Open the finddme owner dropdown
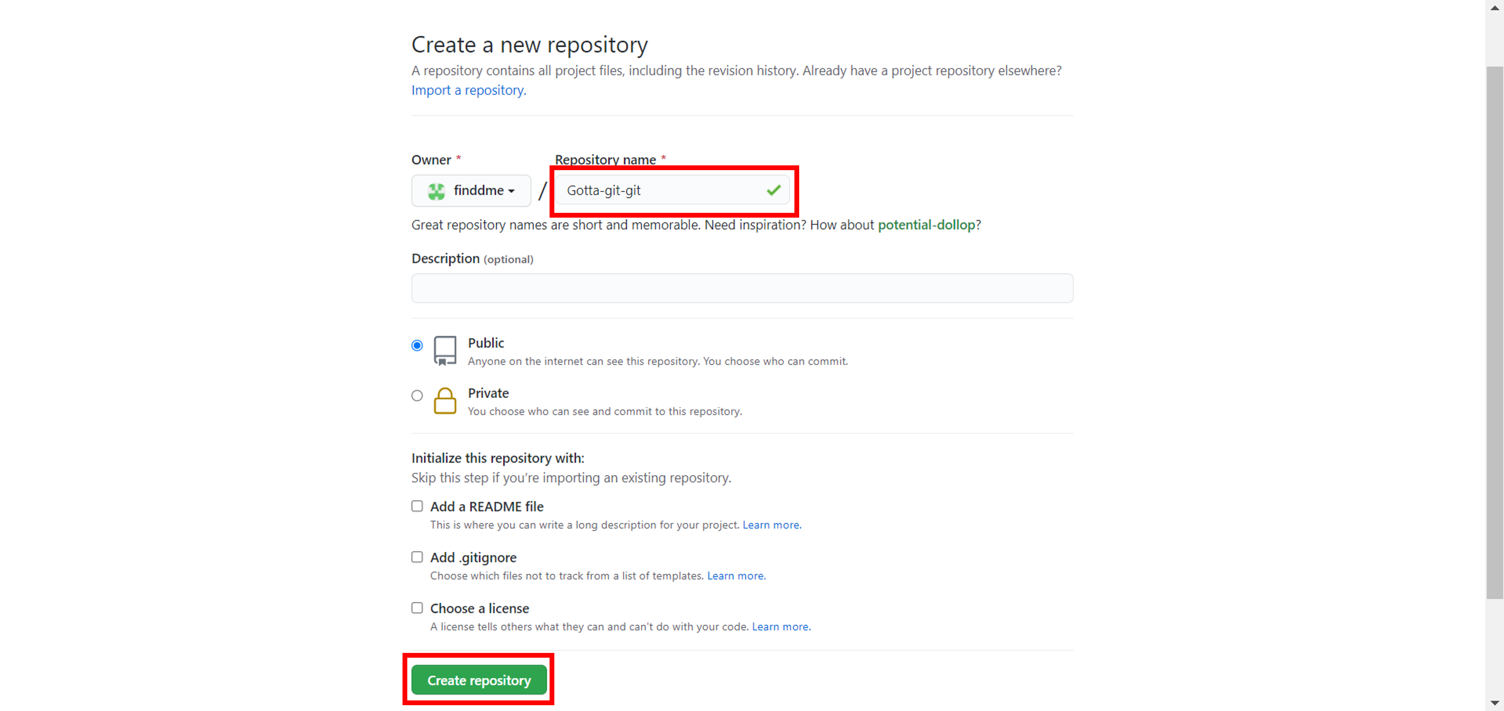Image resolution: width=1504 pixels, height=711 pixels. point(471,191)
